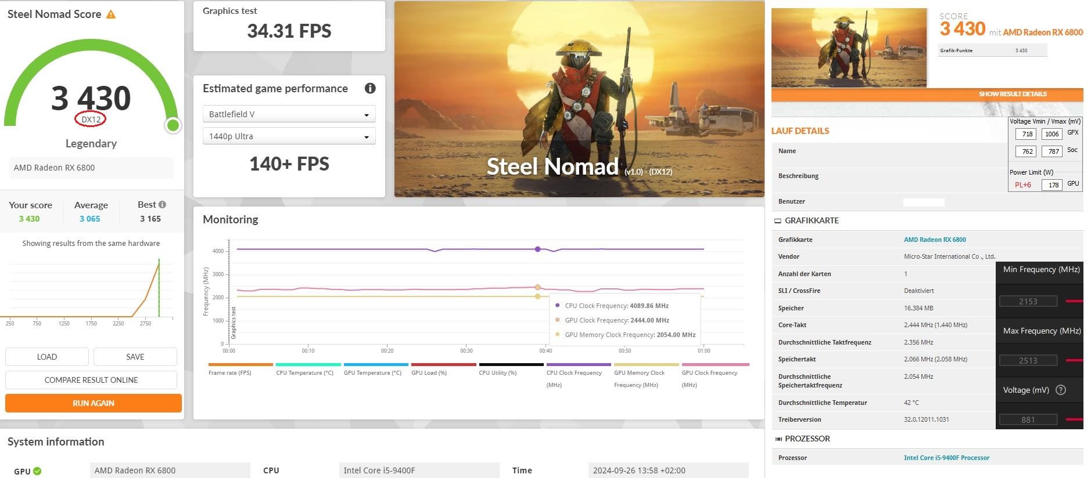Toggle the GPU Load (%) legend
The height and width of the screenshot is (478, 1091).
coord(443,369)
